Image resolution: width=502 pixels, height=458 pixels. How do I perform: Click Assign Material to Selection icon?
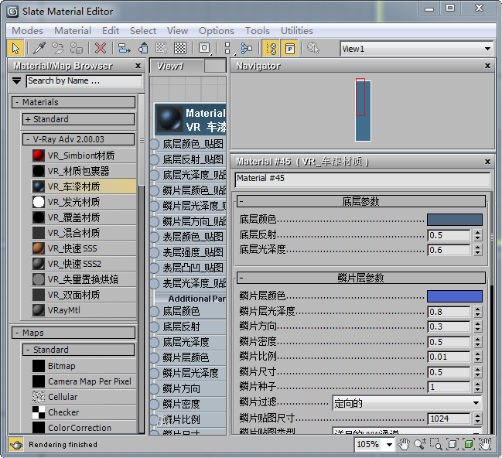(77, 49)
